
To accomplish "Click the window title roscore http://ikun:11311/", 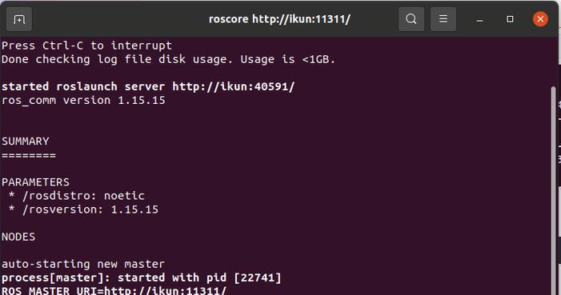I will [279, 19].
